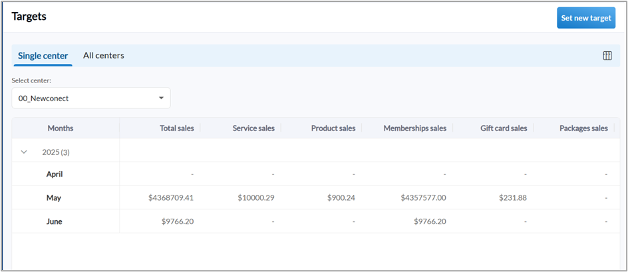Click the Packages sales column header

click(x=583, y=128)
